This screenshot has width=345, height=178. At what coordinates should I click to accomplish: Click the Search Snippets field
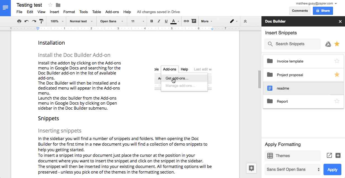click(x=292, y=44)
